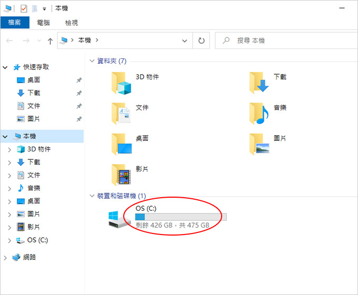Viewport: 358px width, 295px height.
Task: Expand the 網路 tree node
Action: coord(5,258)
